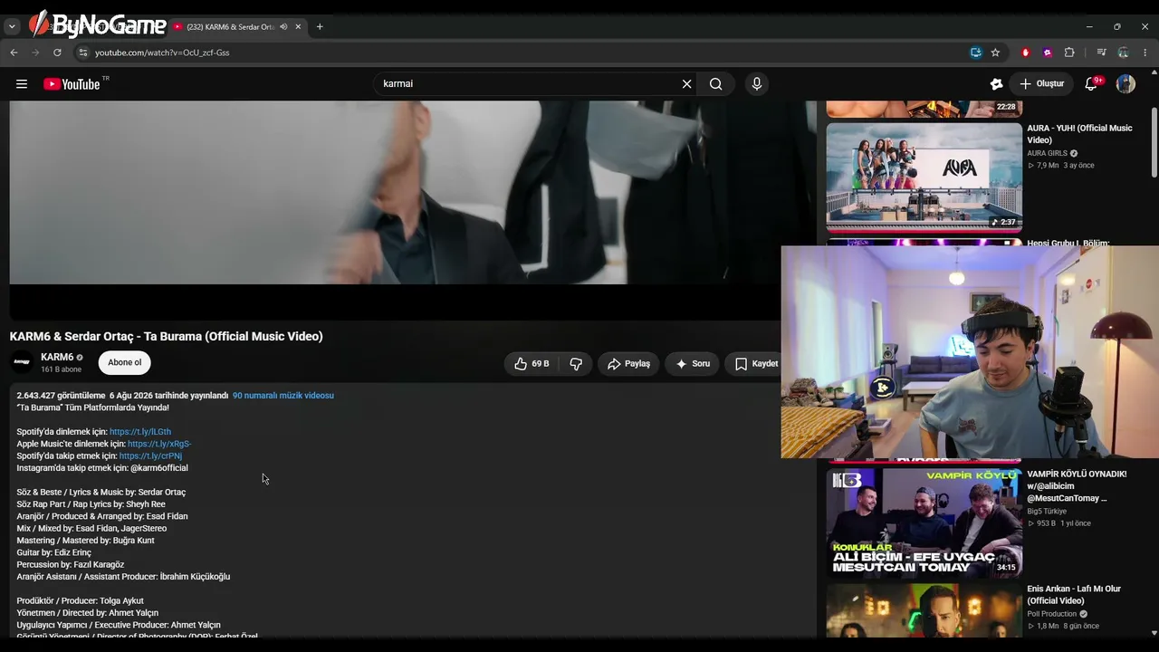Open the AURA - YUH! video thumbnail

tap(924, 178)
